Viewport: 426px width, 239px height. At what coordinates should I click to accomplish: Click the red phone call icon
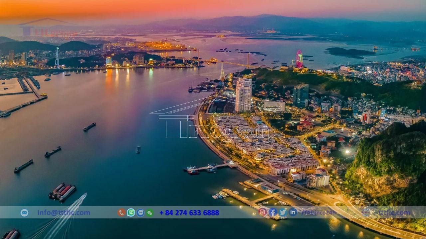(x=121, y=213)
